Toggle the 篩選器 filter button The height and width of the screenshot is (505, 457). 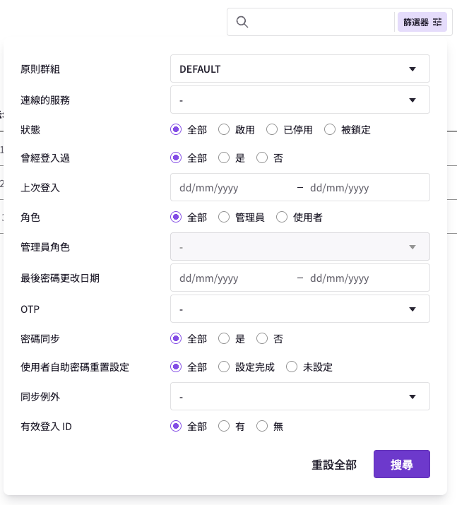422,22
